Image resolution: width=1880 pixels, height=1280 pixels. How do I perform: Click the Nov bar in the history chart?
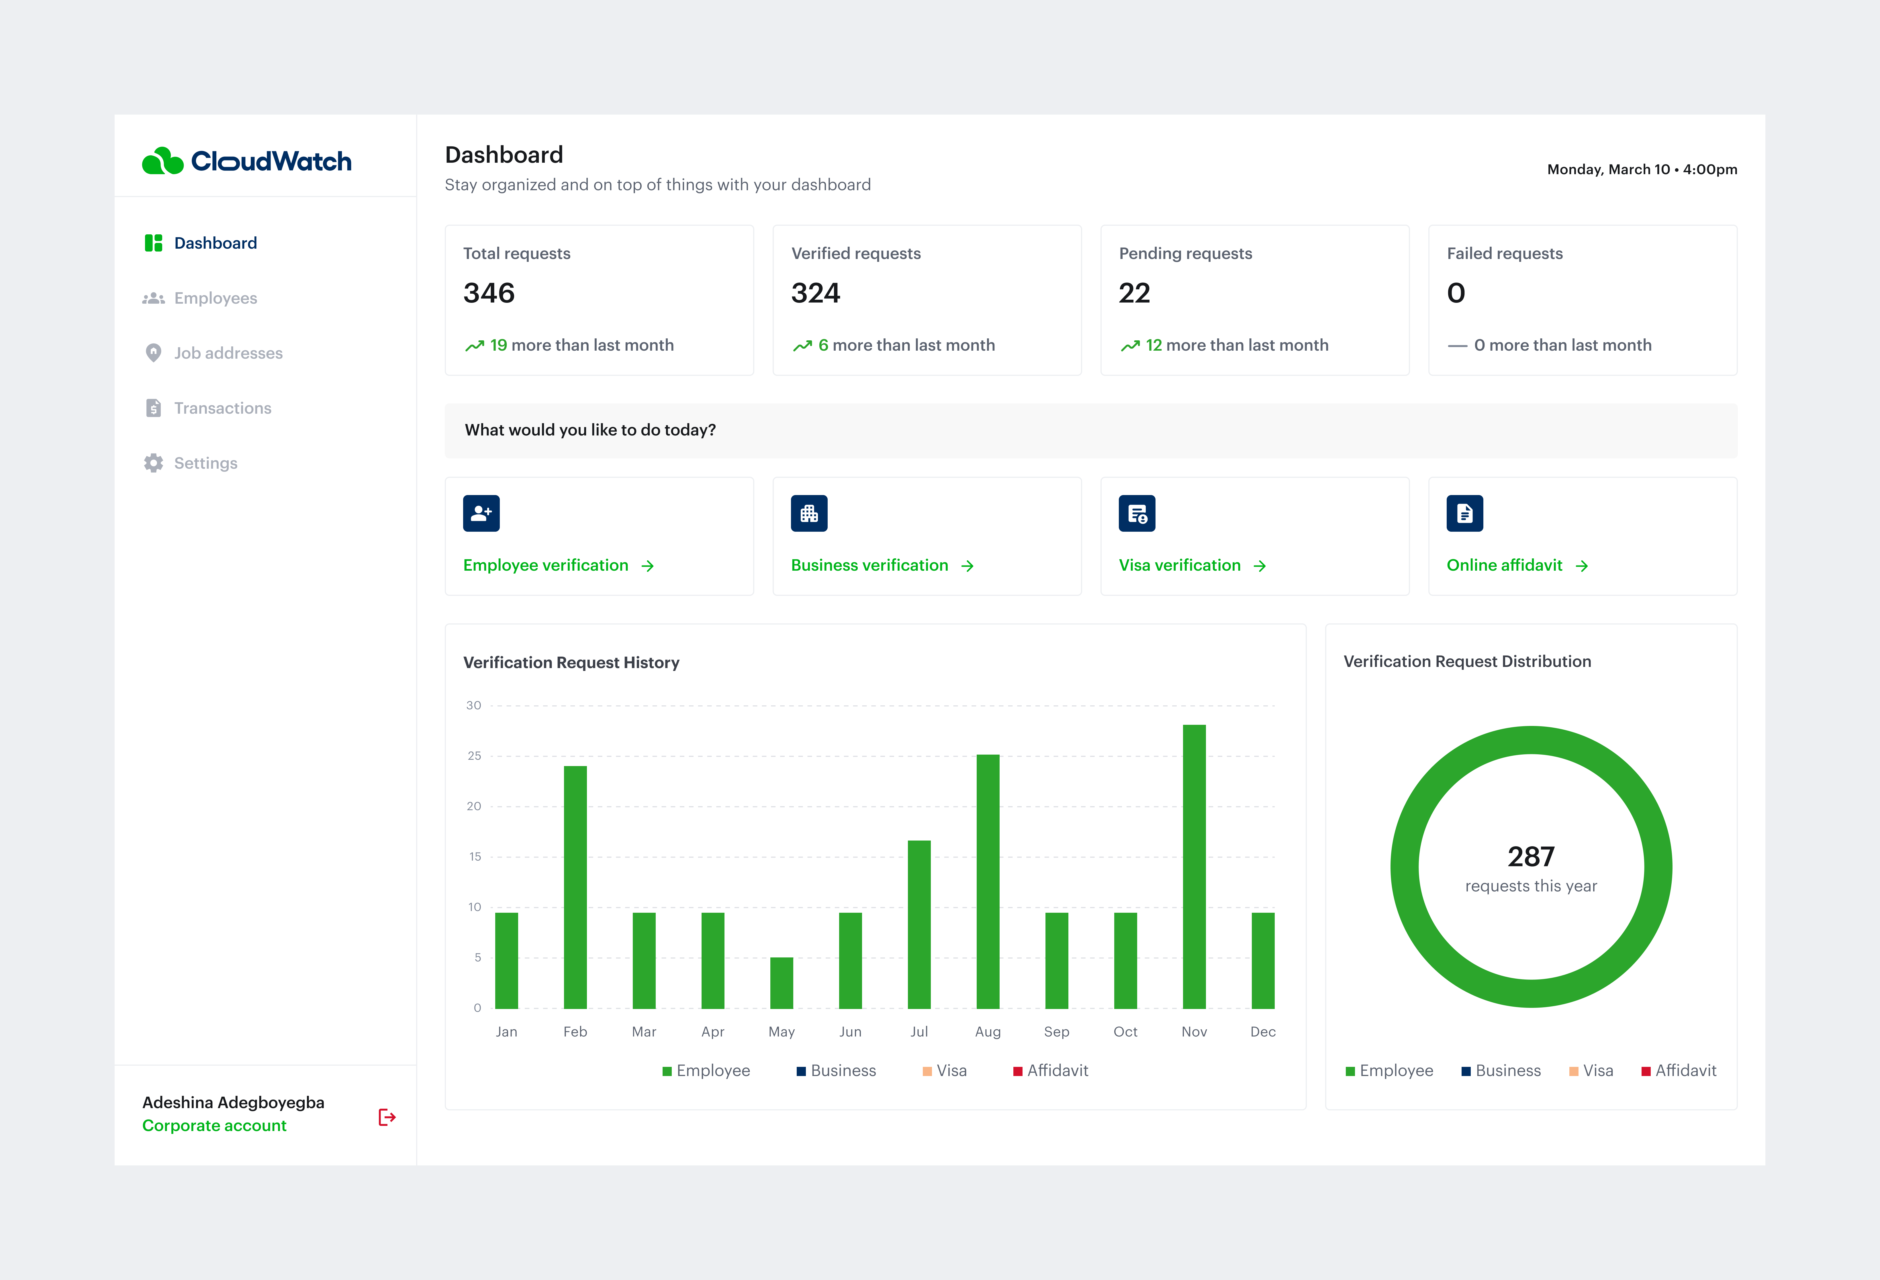1194,867
